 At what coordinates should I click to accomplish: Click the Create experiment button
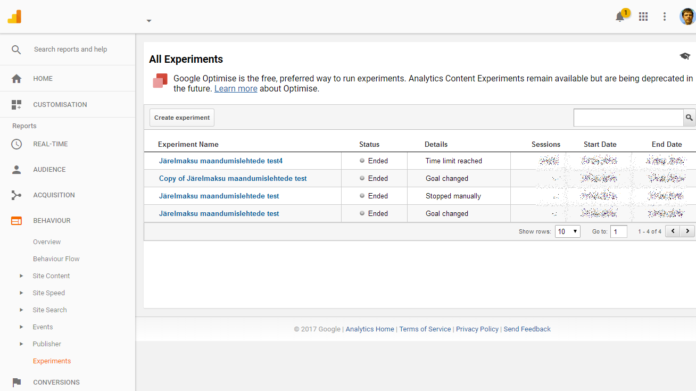click(182, 118)
